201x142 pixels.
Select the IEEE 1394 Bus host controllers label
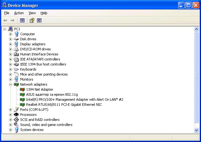click(43, 64)
